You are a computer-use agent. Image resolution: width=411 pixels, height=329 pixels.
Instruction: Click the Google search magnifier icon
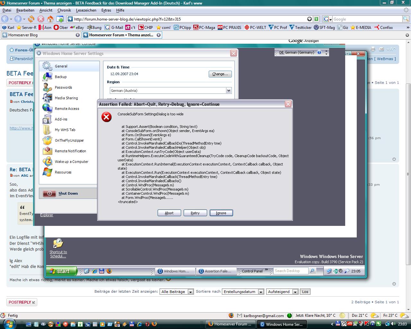(x=406, y=19)
